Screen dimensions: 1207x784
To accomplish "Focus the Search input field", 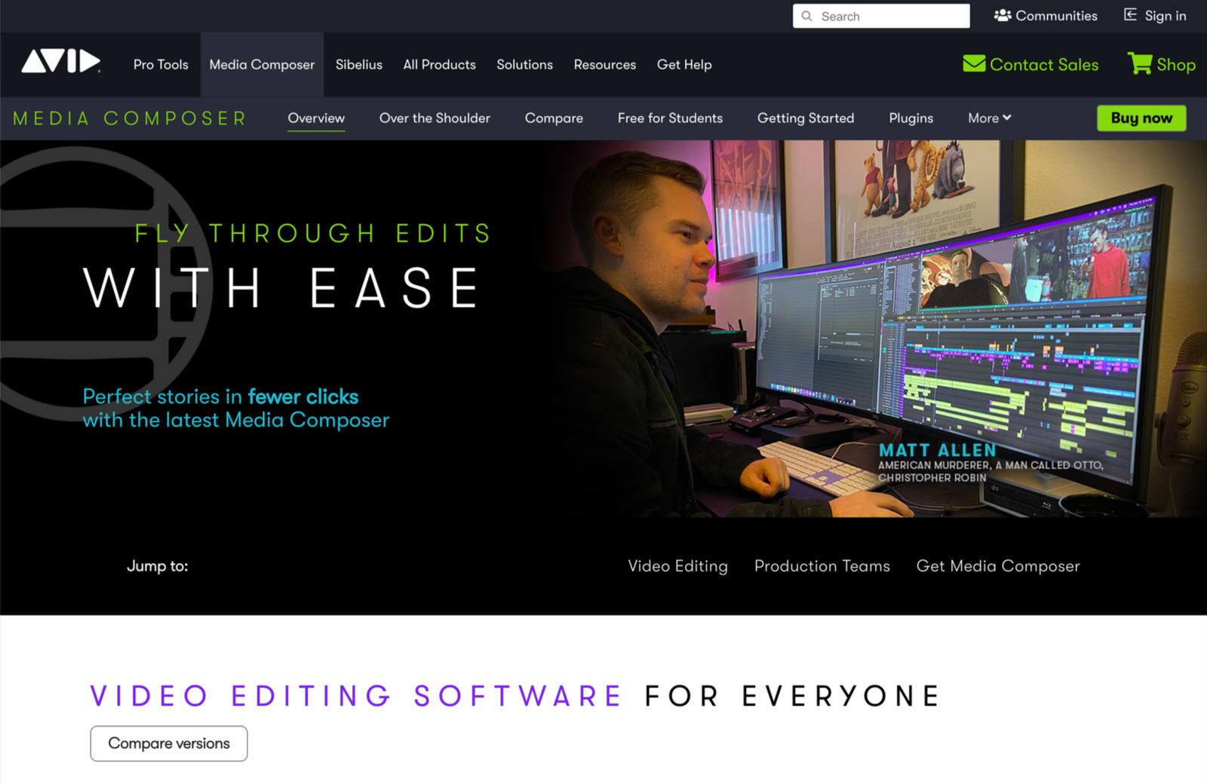I will pyautogui.click(x=881, y=16).
